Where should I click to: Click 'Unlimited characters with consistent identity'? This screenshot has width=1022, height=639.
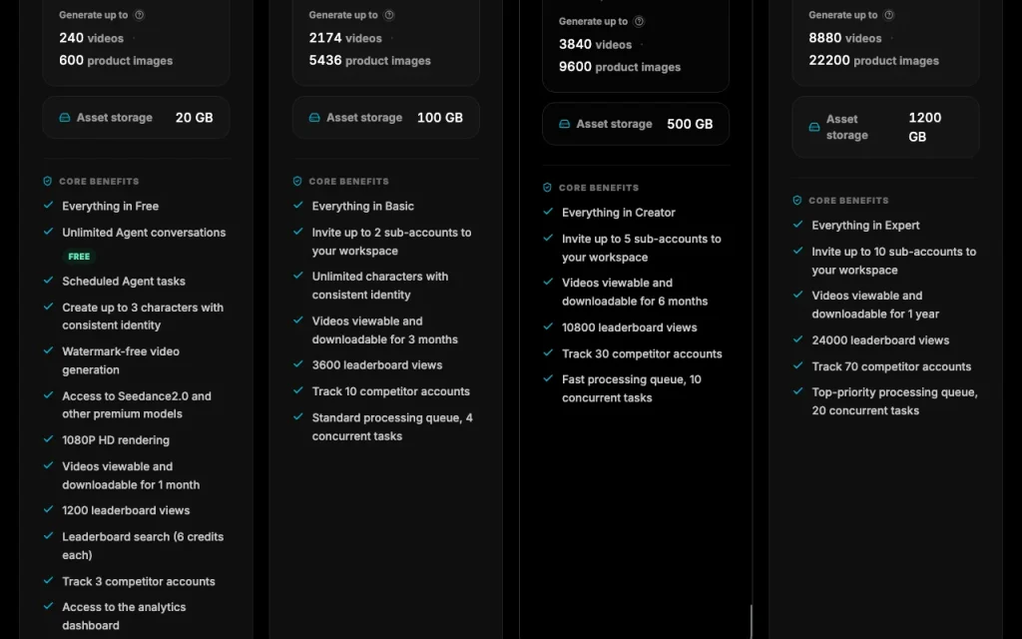point(380,286)
